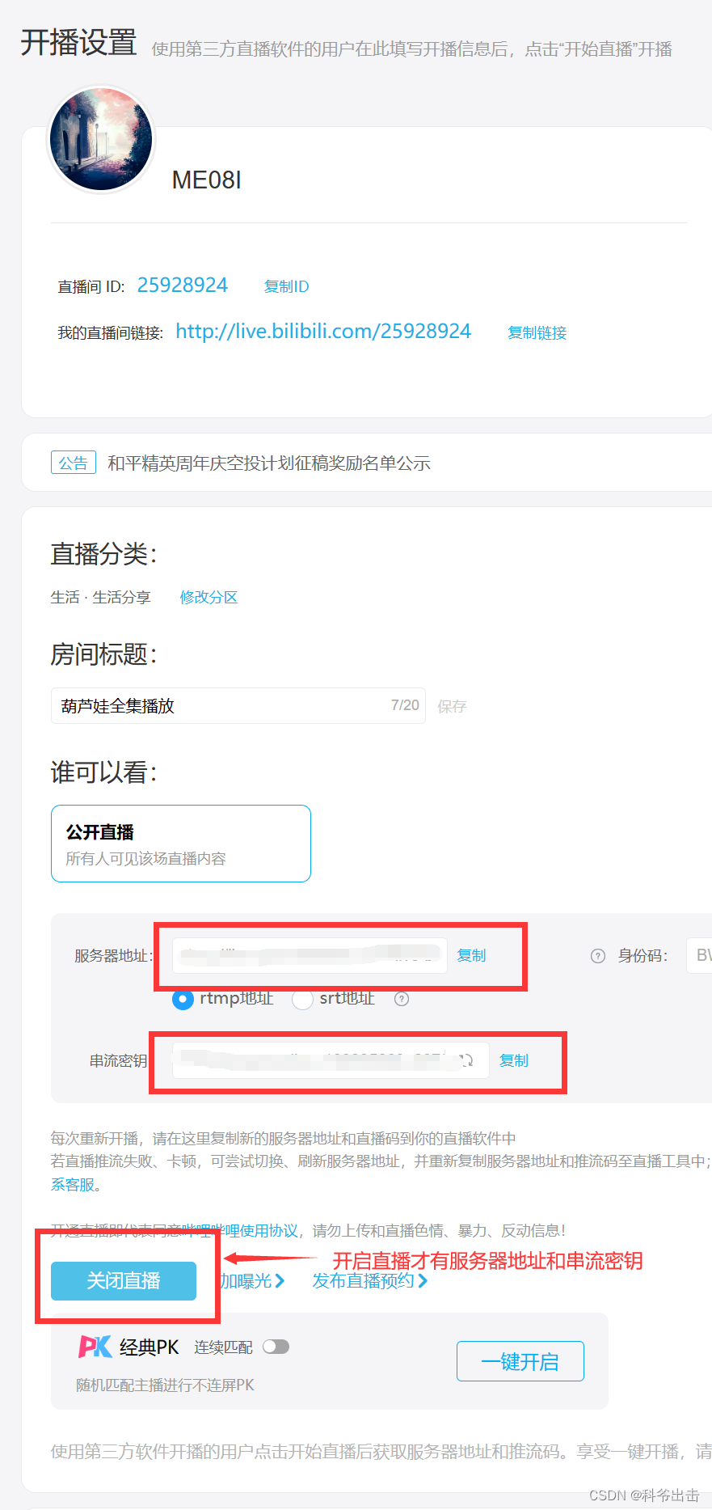Click the 公告 badge
This screenshot has width=712, height=1510.
tap(74, 463)
